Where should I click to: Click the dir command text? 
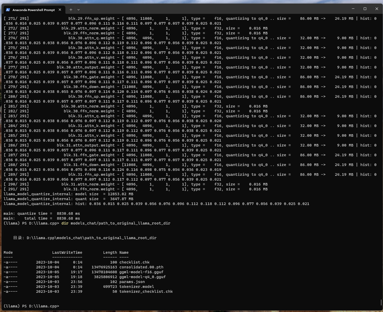point(65,223)
